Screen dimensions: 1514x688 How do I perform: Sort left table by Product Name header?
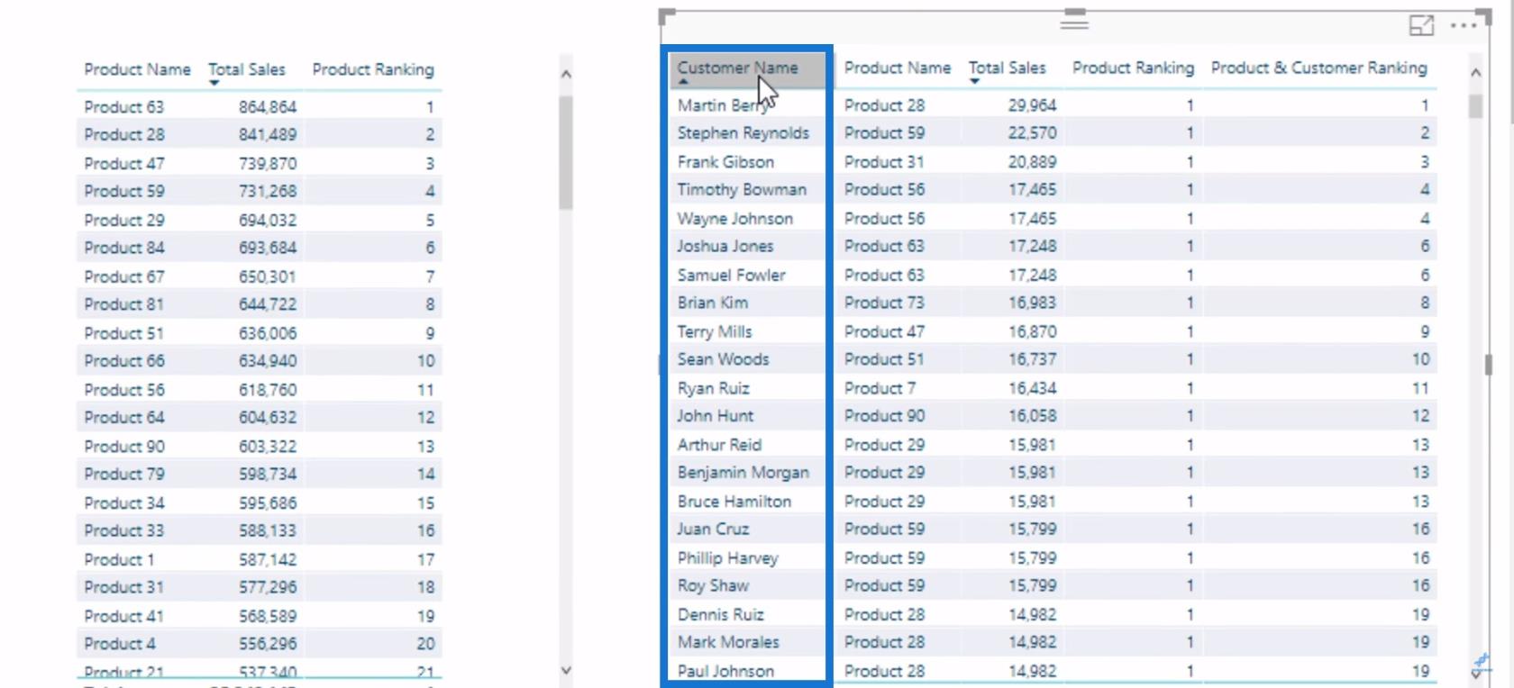pos(137,70)
